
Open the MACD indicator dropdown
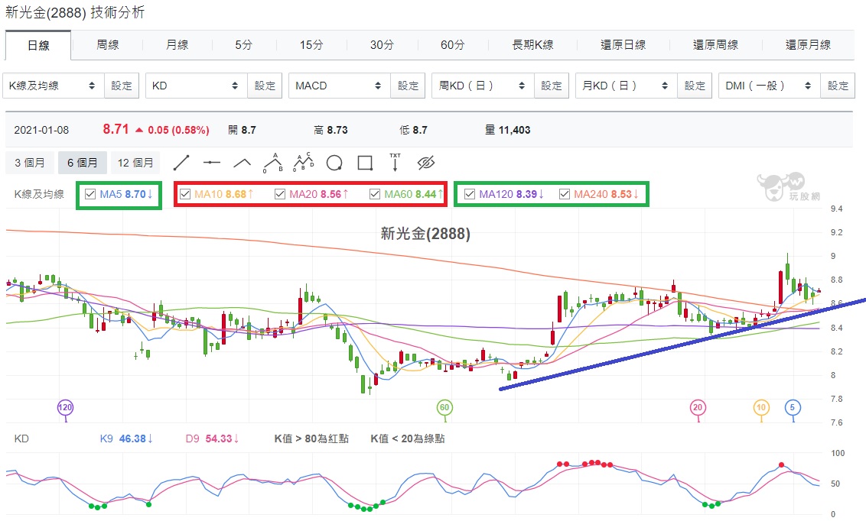click(339, 86)
